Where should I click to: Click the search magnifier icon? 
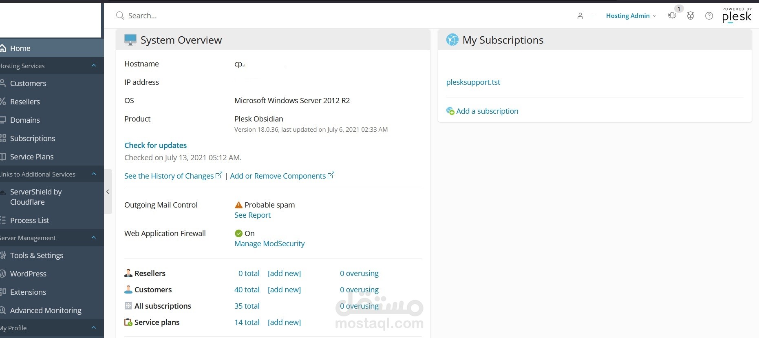coord(120,15)
